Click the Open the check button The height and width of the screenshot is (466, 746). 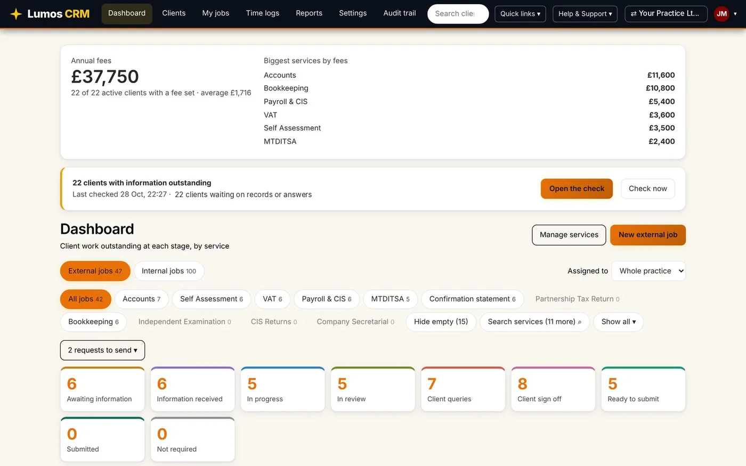tap(577, 189)
